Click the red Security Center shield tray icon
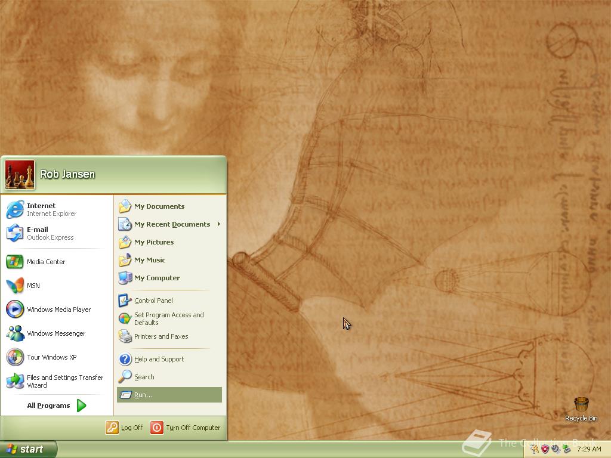This screenshot has width=611, height=458. 545,450
